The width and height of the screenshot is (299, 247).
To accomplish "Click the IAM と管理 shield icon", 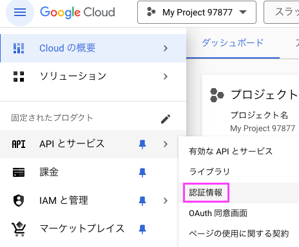I will (x=19, y=201).
